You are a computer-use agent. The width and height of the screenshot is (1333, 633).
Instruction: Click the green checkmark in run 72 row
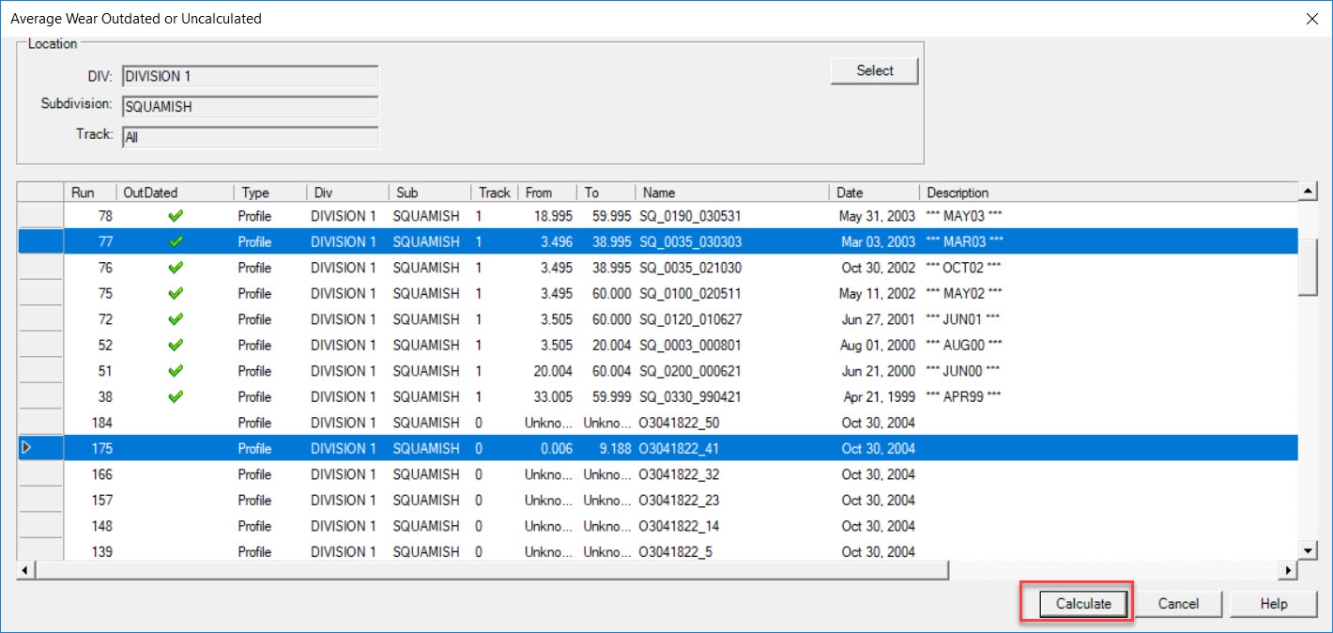click(176, 319)
